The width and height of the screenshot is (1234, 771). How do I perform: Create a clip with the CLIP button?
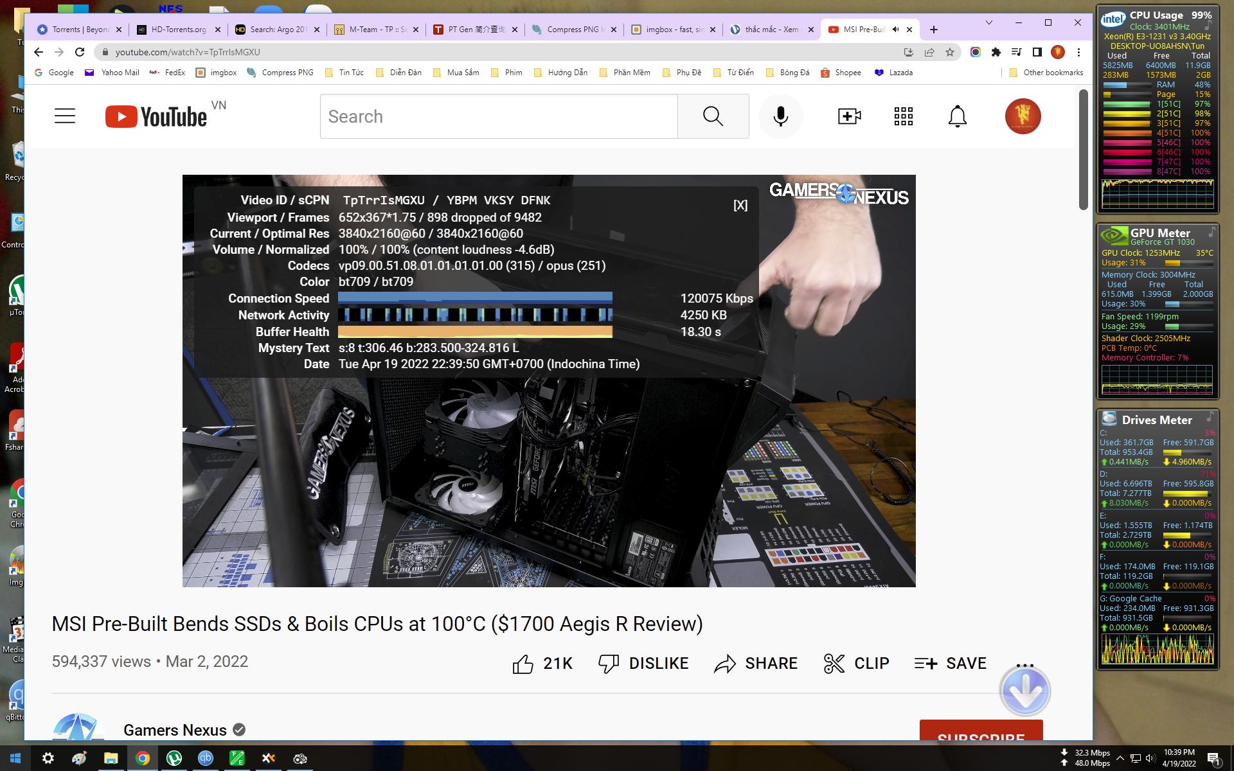click(x=856, y=664)
